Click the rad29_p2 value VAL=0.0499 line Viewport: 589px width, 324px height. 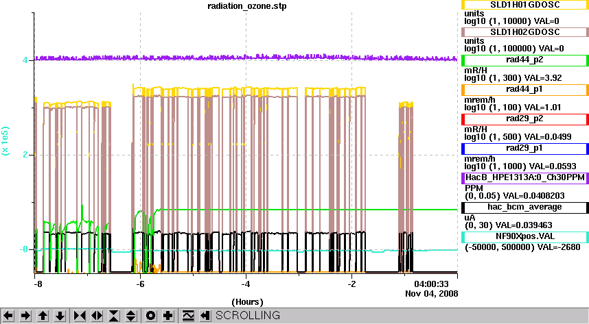518,137
